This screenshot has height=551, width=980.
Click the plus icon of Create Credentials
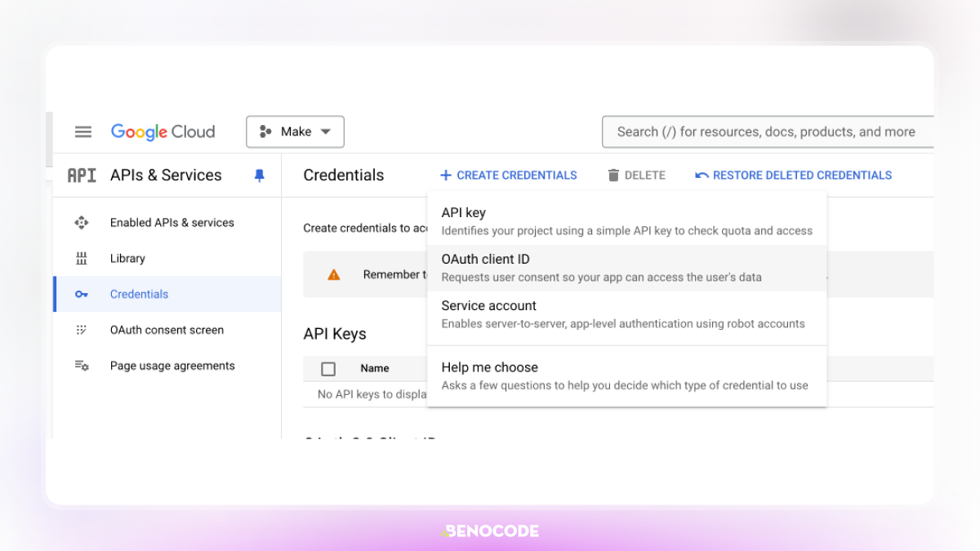[x=446, y=176]
